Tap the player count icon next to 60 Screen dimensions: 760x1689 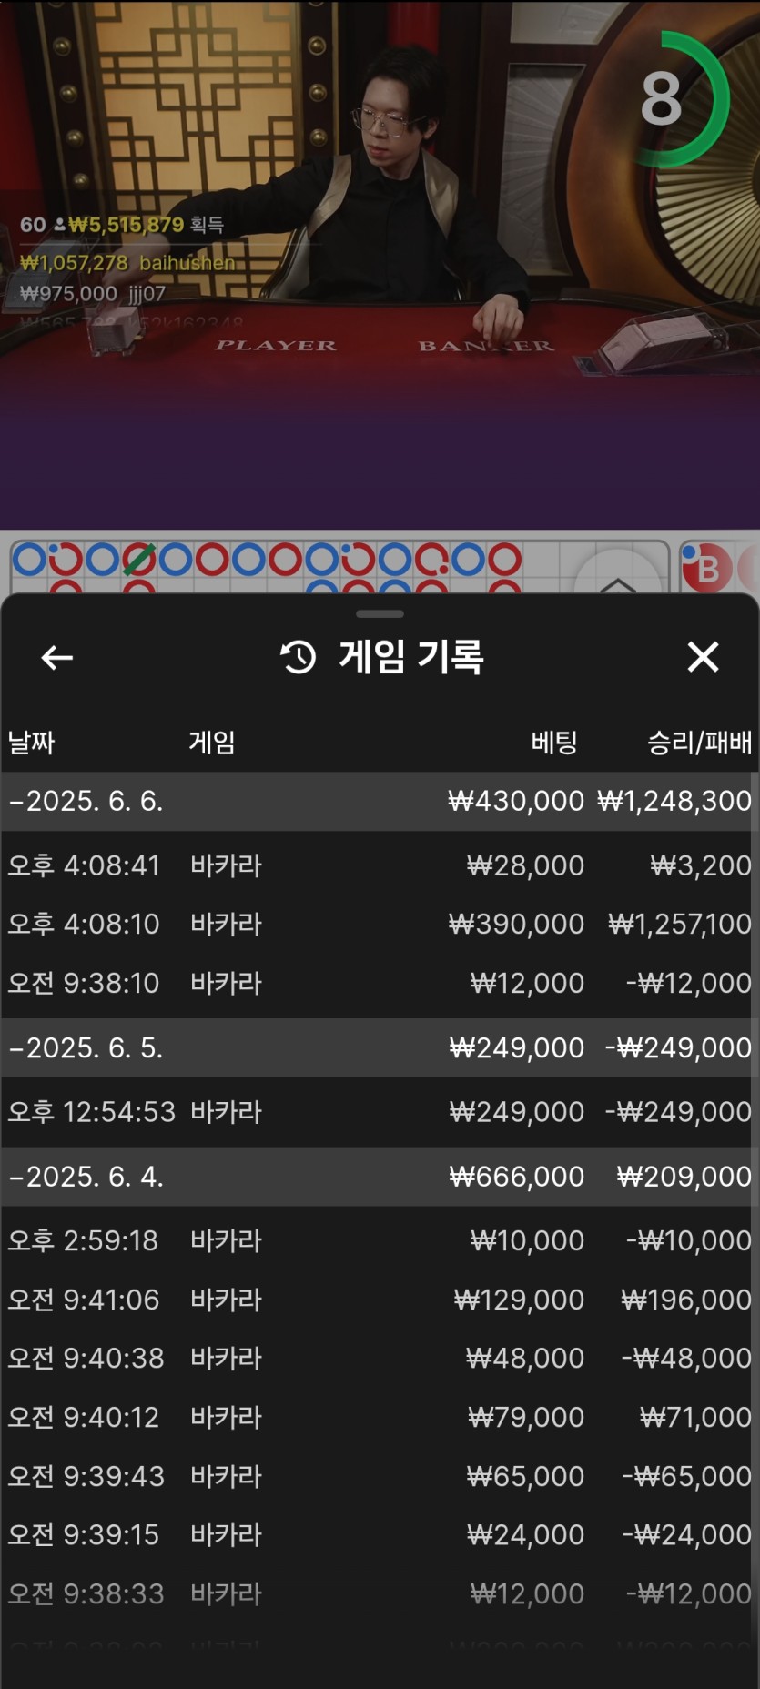(x=59, y=224)
